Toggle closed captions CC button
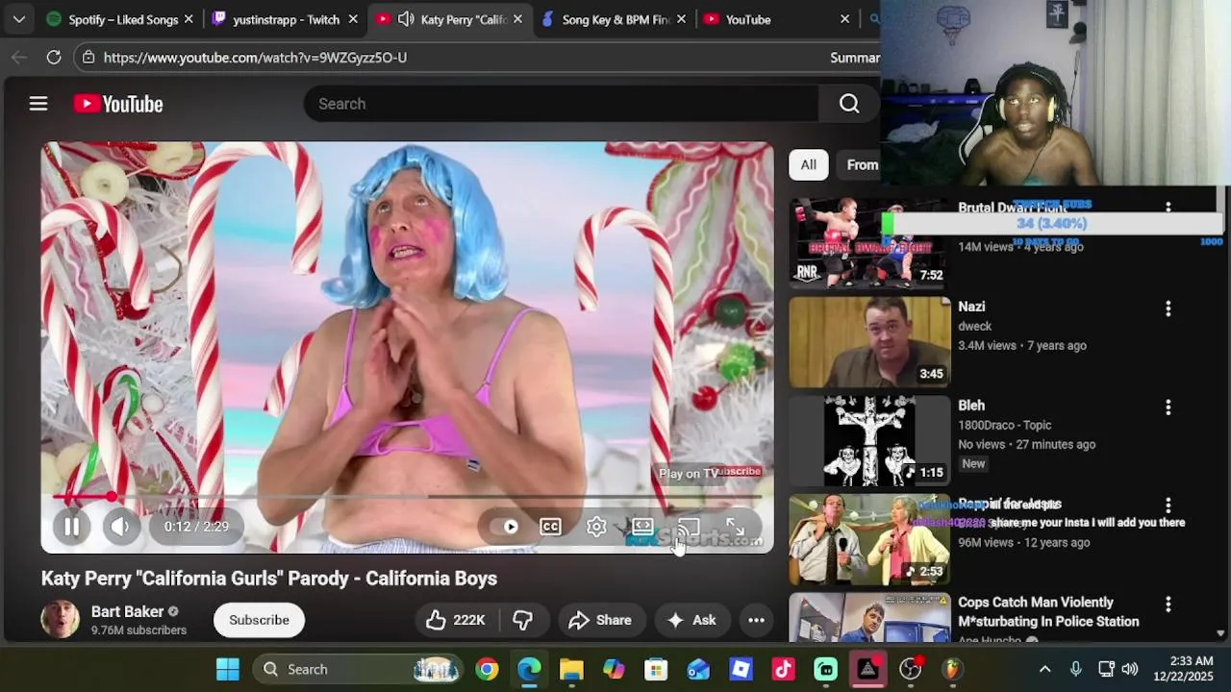 (x=550, y=527)
